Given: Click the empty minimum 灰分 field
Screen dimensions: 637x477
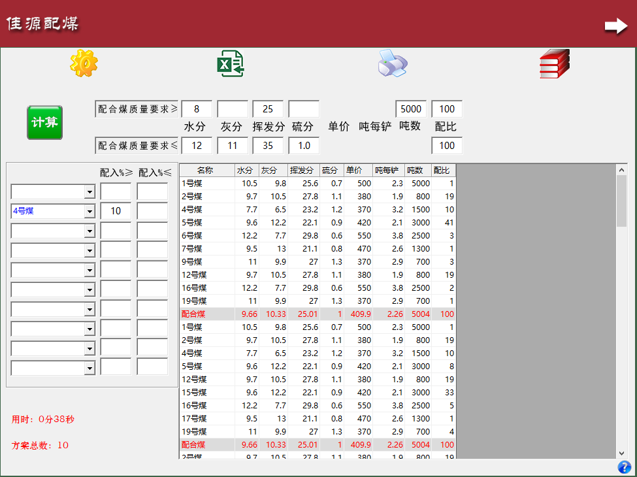Looking at the screenshot, I should 233,109.
